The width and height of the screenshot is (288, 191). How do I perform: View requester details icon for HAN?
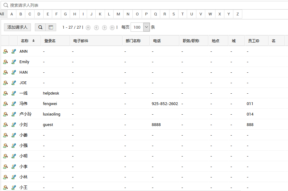click(5, 72)
